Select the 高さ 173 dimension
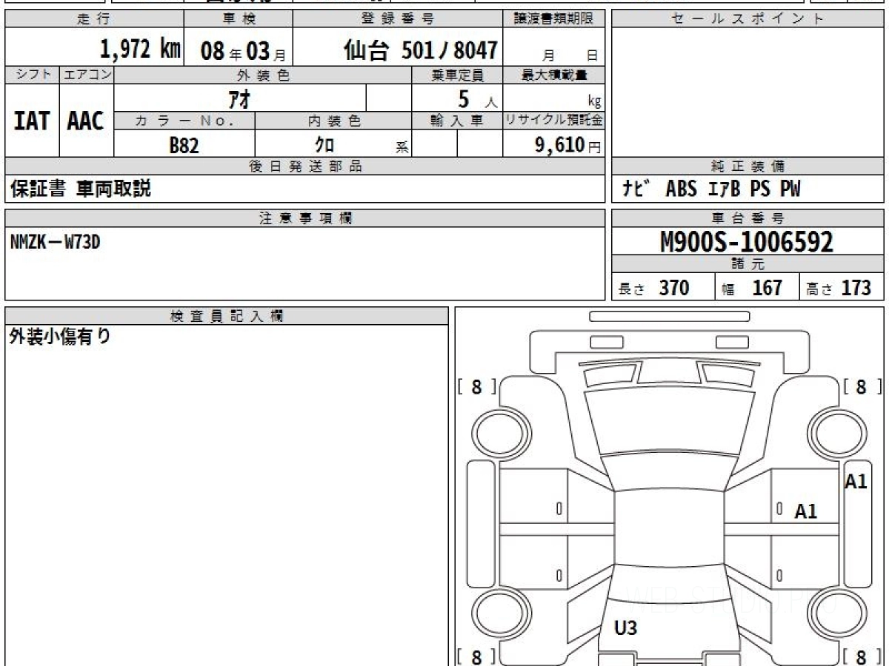Viewport: 889px width, 666px height. [x=839, y=288]
